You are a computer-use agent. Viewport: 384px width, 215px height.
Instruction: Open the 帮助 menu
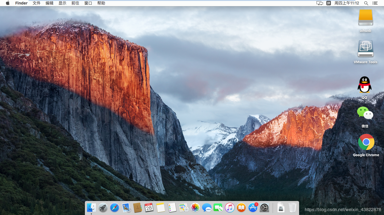tap(101, 3)
